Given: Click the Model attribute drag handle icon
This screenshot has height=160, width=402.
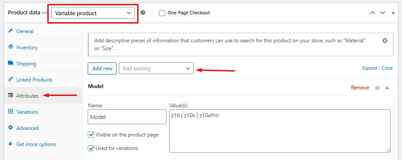Looking at the screenshot, I should (x=377, y=88).
